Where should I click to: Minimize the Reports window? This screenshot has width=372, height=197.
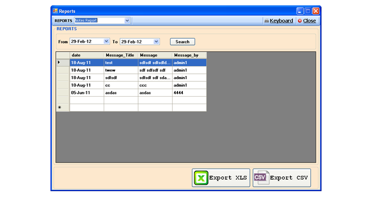coord(300,11)
